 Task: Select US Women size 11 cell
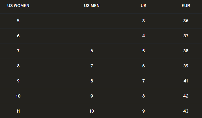[18, 111]
